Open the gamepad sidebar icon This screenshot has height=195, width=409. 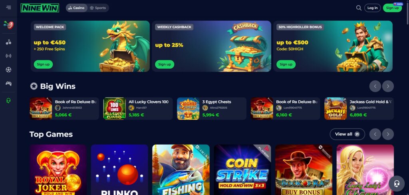pos(9,84)
